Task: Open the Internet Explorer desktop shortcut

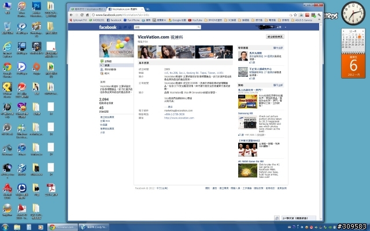Action: (8, 50)
